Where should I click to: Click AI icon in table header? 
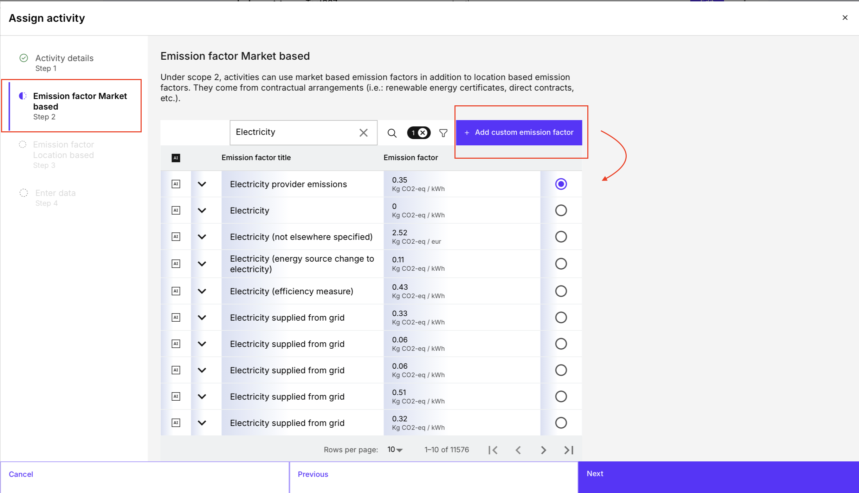(x=176, y=158)
